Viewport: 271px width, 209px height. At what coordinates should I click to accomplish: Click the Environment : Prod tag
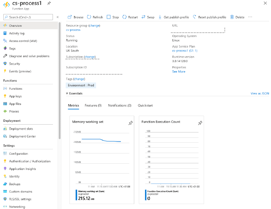pyautogui.click(x=81, y=85)
